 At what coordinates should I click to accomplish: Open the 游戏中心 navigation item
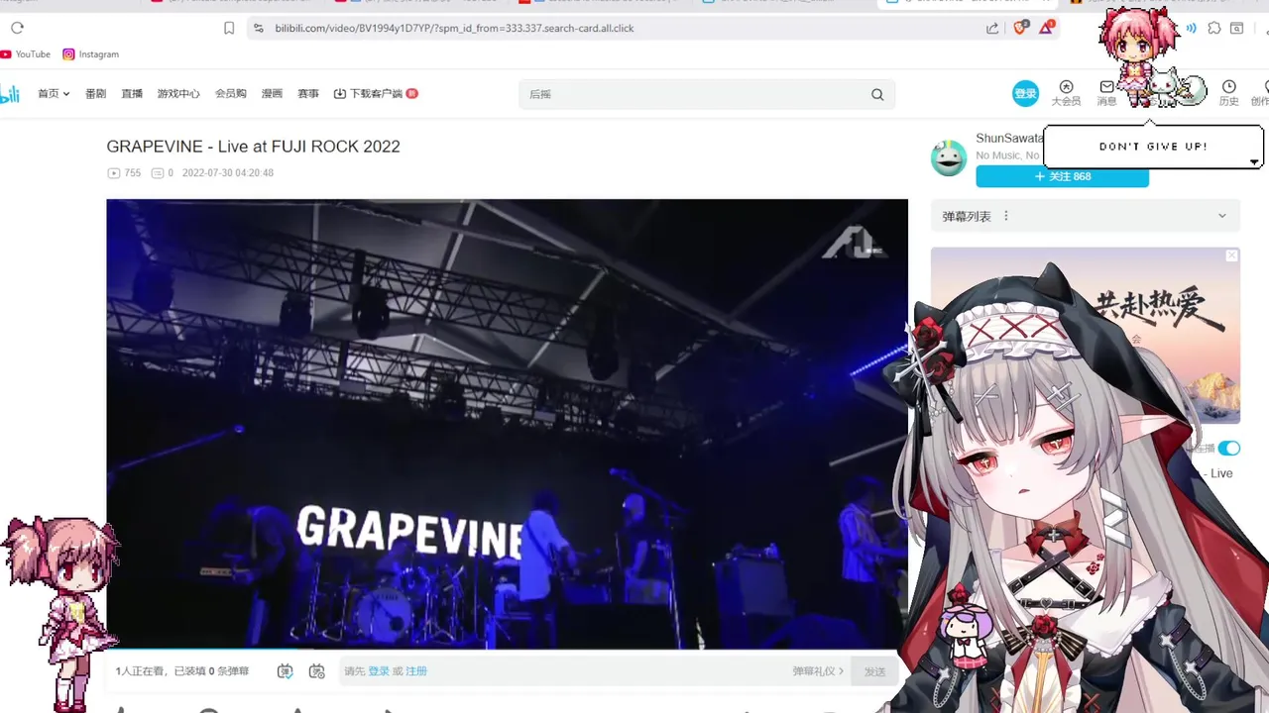click(x=178, y=94)
